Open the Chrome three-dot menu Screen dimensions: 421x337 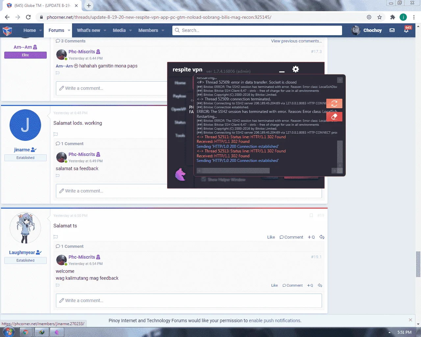click(414, 17)
